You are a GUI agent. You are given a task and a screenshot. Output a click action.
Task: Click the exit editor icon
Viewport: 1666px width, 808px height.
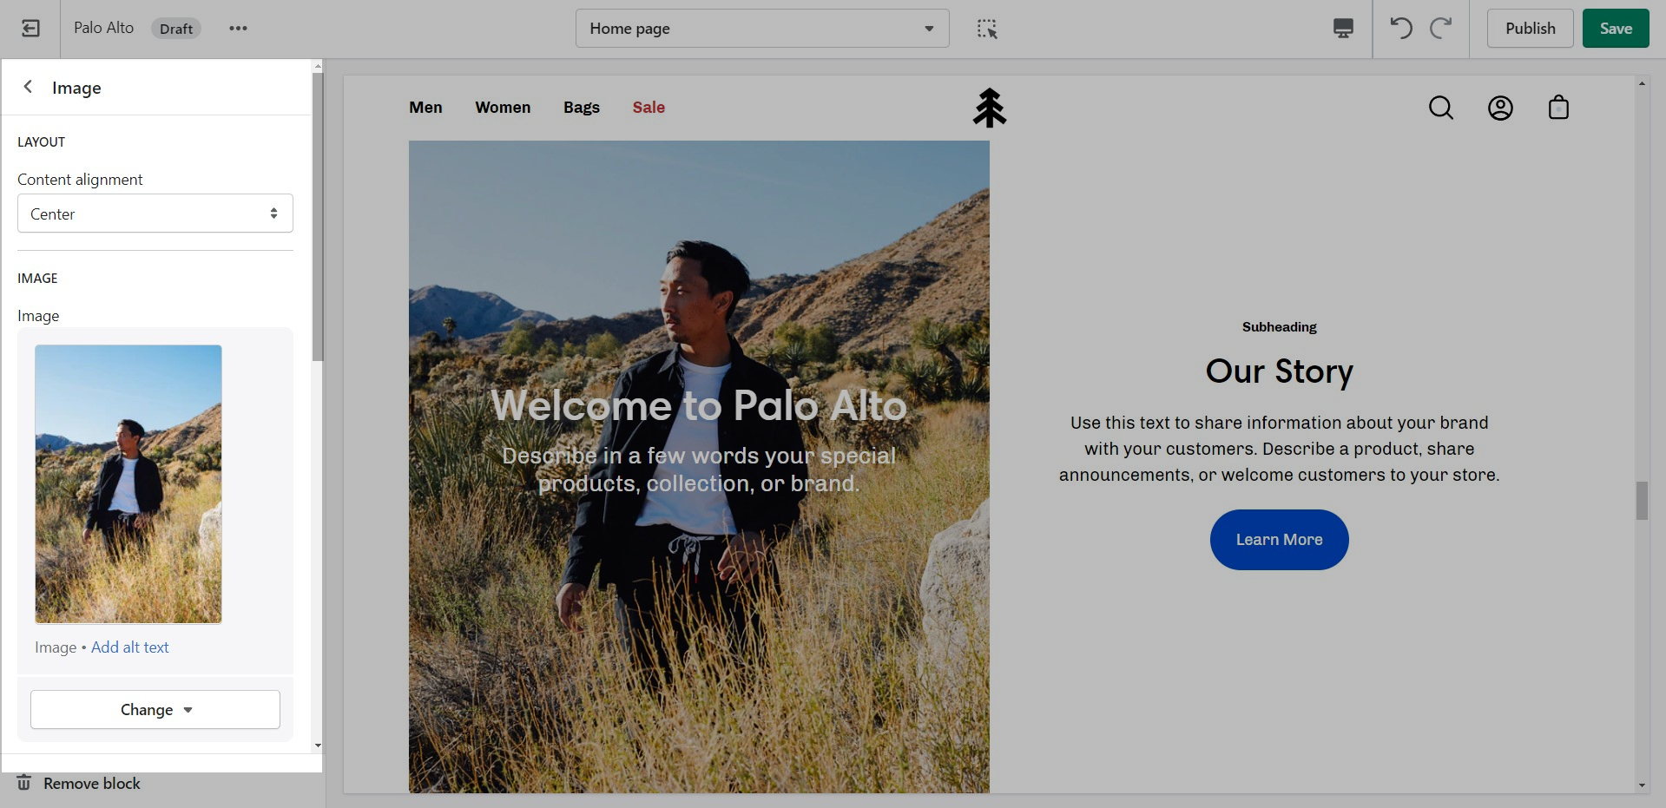30,29
